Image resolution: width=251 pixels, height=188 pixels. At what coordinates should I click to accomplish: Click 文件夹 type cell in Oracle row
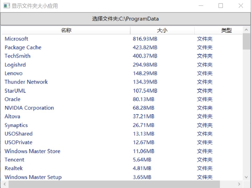pos(205,99)
